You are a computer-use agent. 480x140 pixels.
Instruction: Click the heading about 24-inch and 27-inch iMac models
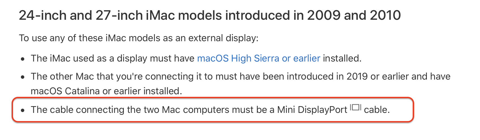[x=210, y=15]
